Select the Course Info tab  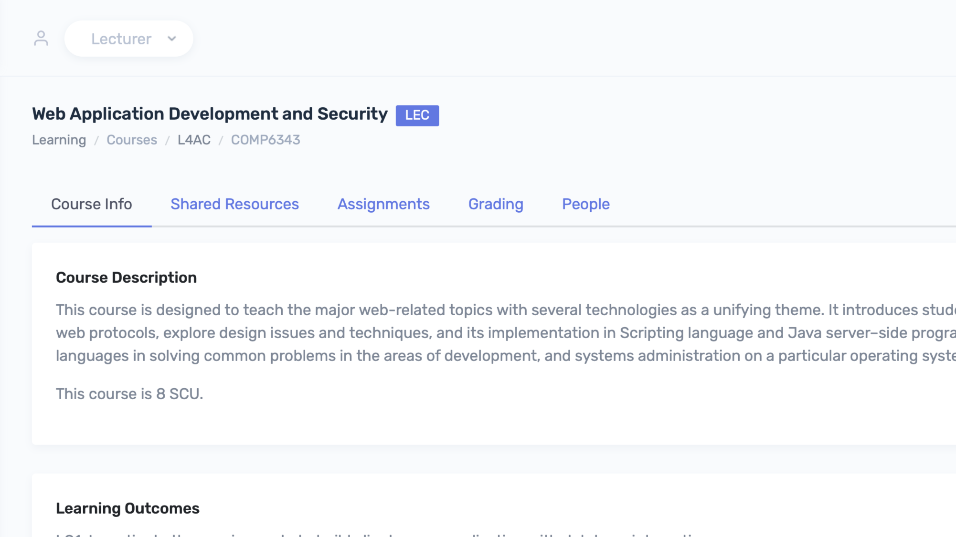click(92, 204)
